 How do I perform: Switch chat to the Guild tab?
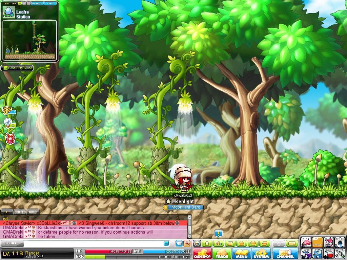click(x=33, y=212)
